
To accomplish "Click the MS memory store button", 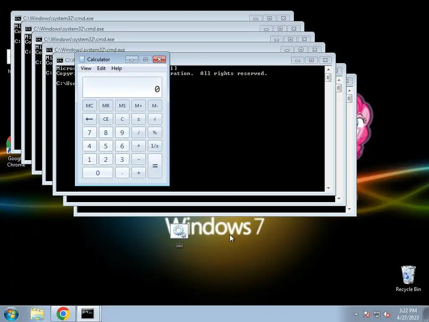I will click(x=122, y=106).
